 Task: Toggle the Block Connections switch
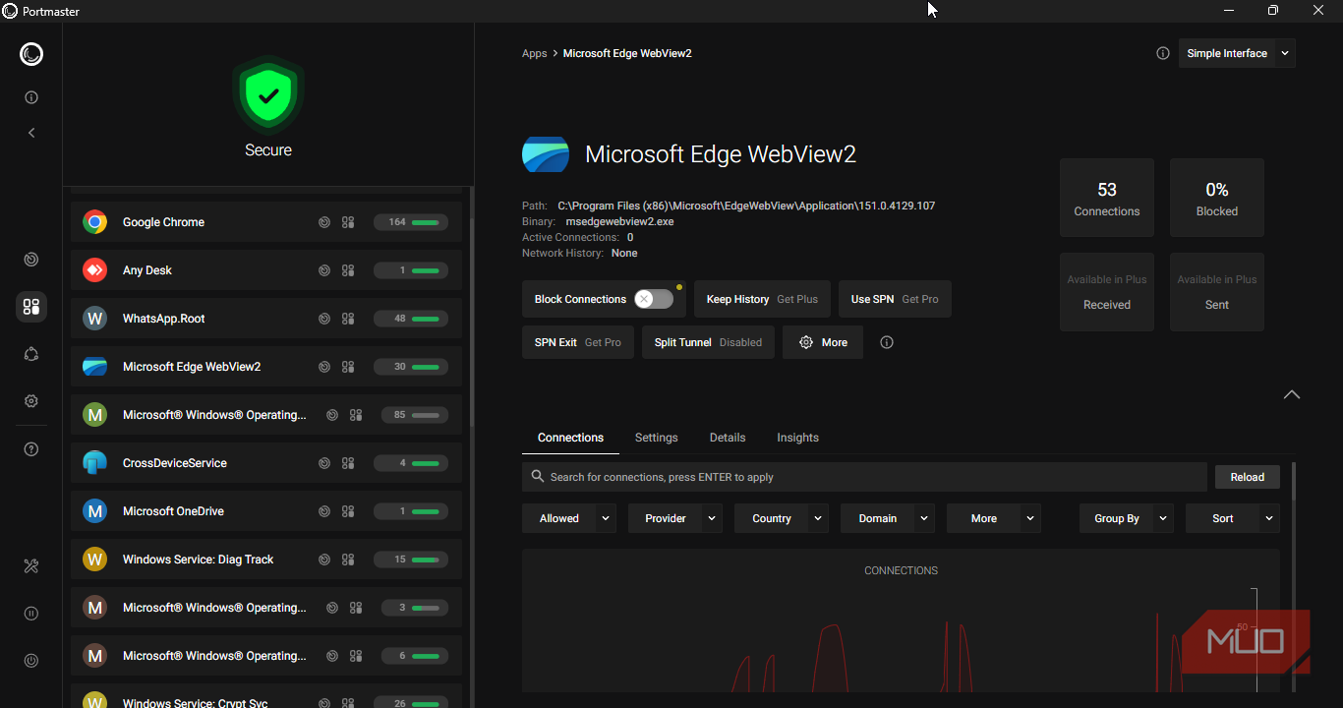click(x=654, y=299)
